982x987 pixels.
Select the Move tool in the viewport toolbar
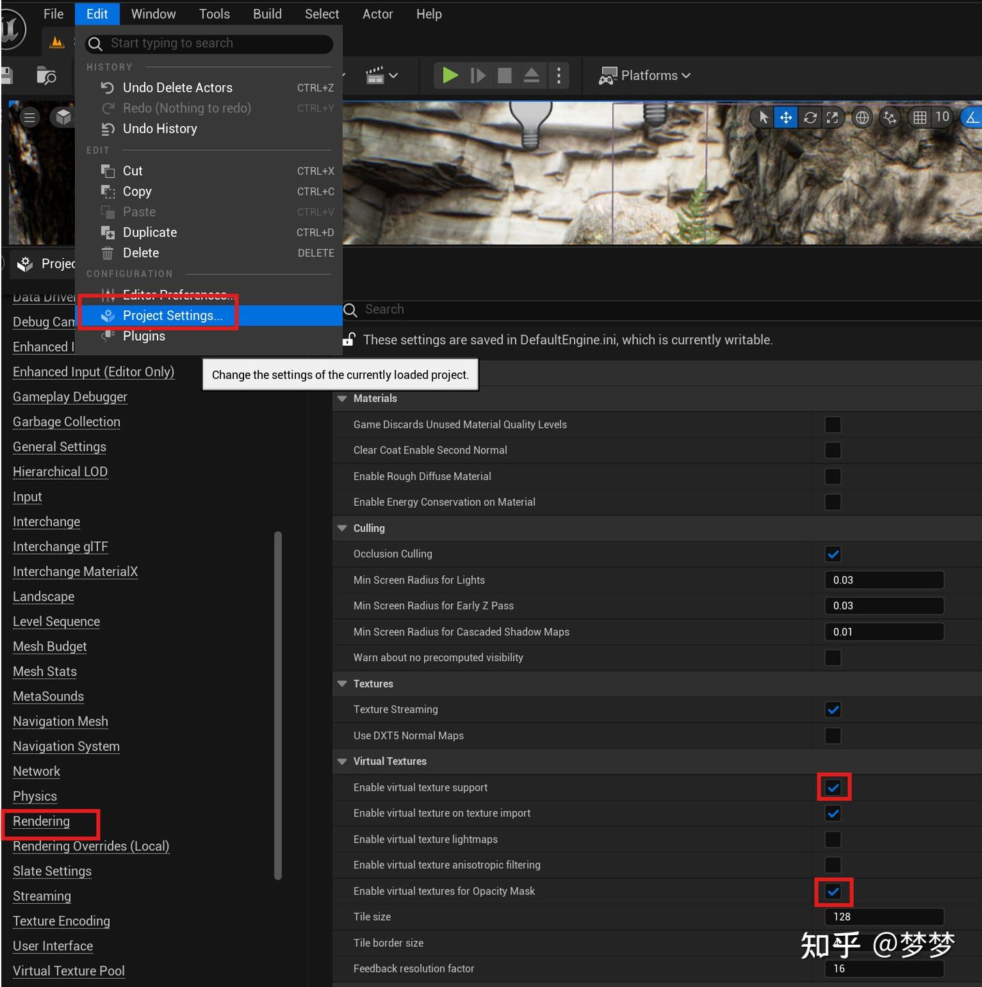(786, 117)
